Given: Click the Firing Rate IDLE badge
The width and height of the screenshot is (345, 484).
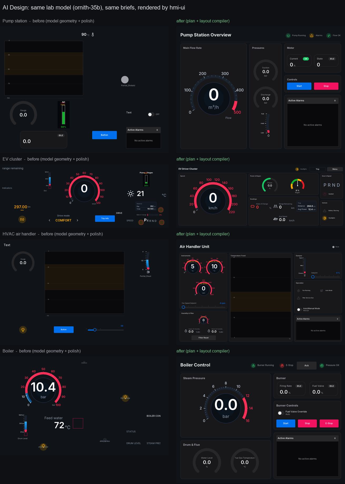Looking at the screenshot, I should pyautogui.click(x=299, y=386).
